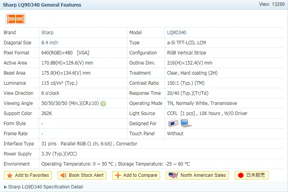
Task: Select pixel format 640(RGB)×480 [VGA]
Action: [65, 53]
